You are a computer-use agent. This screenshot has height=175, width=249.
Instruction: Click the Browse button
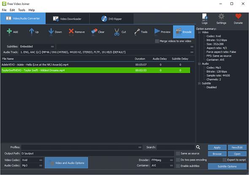pyautogui.click(x=217, y=154)
